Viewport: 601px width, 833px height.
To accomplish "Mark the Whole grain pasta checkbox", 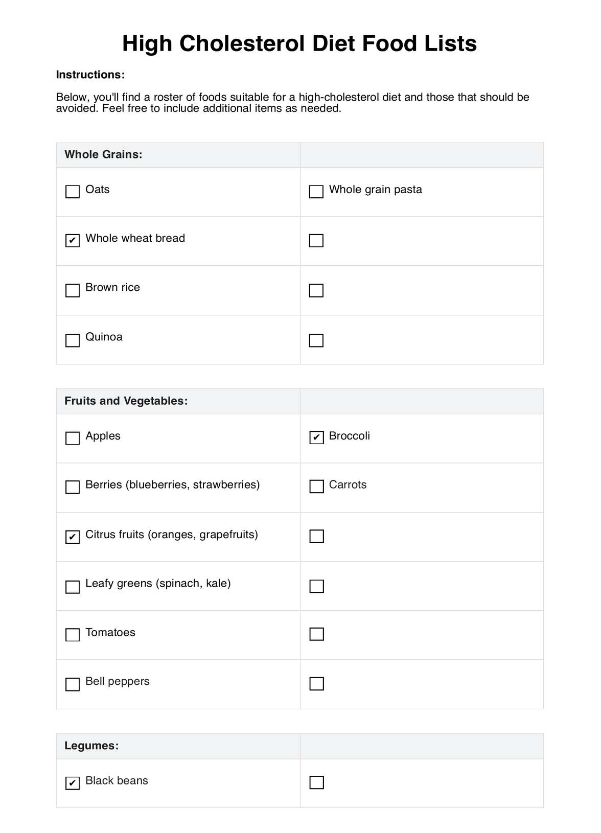I will point(316,192).
